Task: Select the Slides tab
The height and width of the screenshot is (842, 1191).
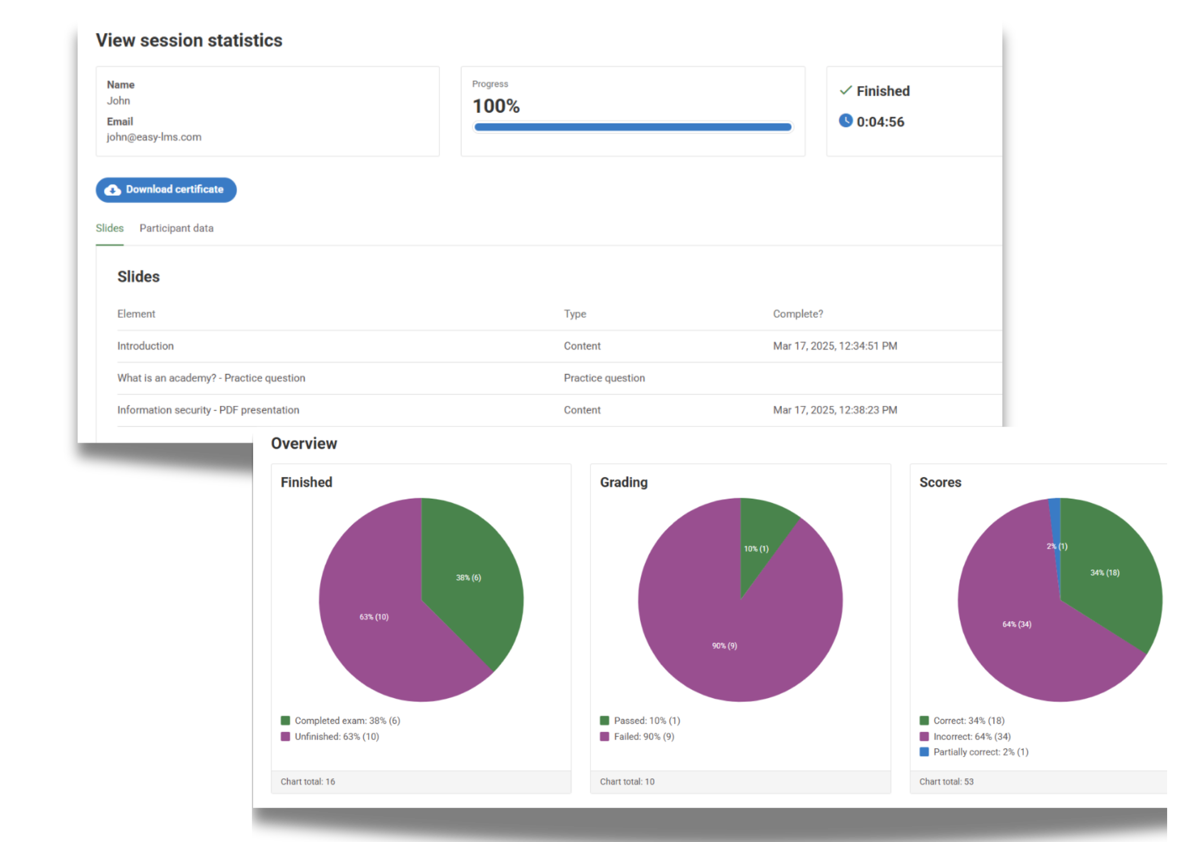Action: point(109,228)
